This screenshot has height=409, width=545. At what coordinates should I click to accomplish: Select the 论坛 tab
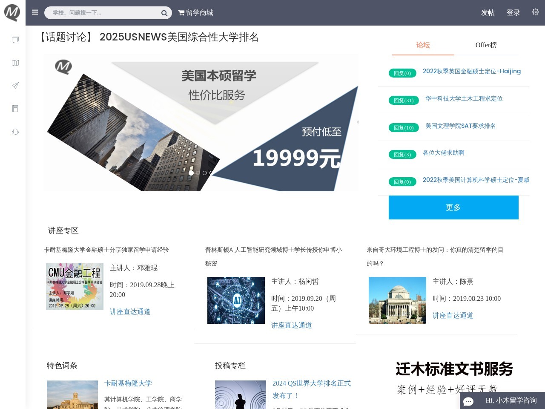(x=423, y=45)
